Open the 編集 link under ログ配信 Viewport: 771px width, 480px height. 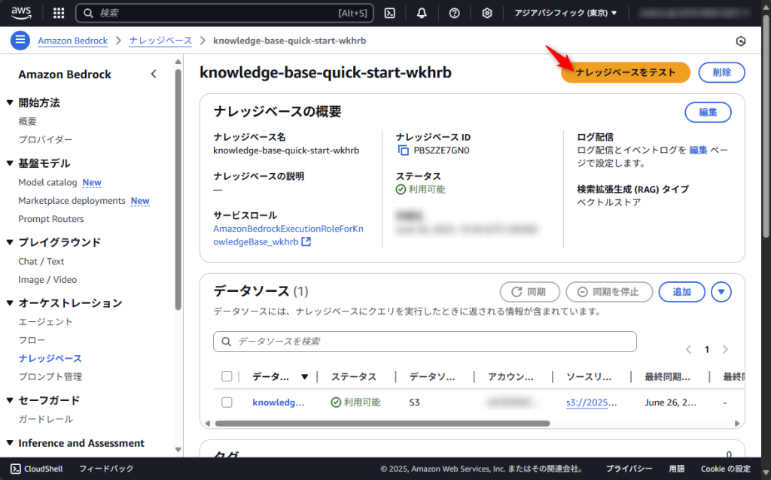[x=698, y=150]
